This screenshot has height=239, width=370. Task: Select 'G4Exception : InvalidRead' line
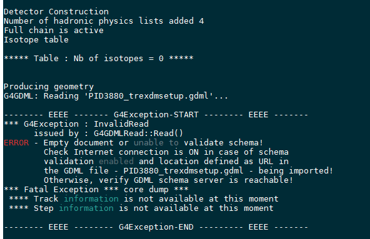pyautogui.click(x=76, y=124)
